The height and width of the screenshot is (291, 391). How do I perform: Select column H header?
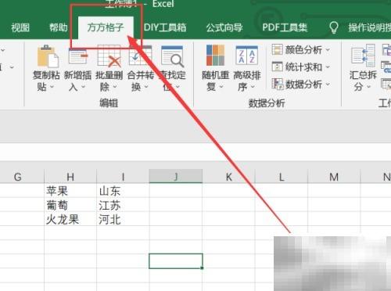pos(70,177)
